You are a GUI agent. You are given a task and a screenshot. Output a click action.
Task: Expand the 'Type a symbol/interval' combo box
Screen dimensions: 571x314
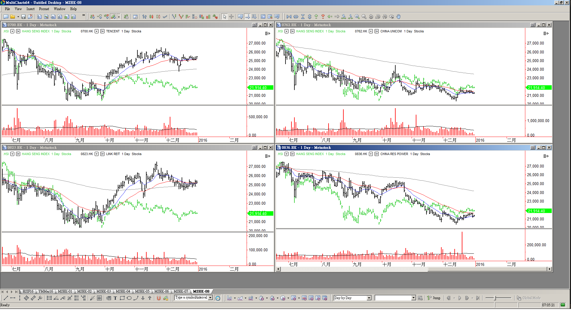coord(210,298)
